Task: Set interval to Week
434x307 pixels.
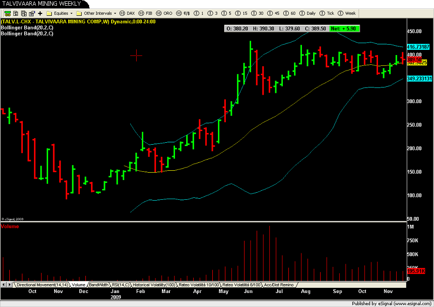Action: point(347,14)
